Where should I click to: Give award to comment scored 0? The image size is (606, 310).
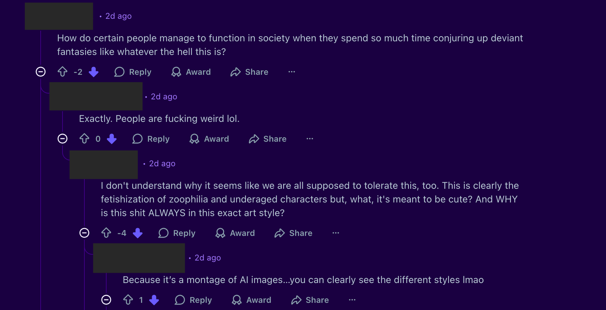pos(209,139)
